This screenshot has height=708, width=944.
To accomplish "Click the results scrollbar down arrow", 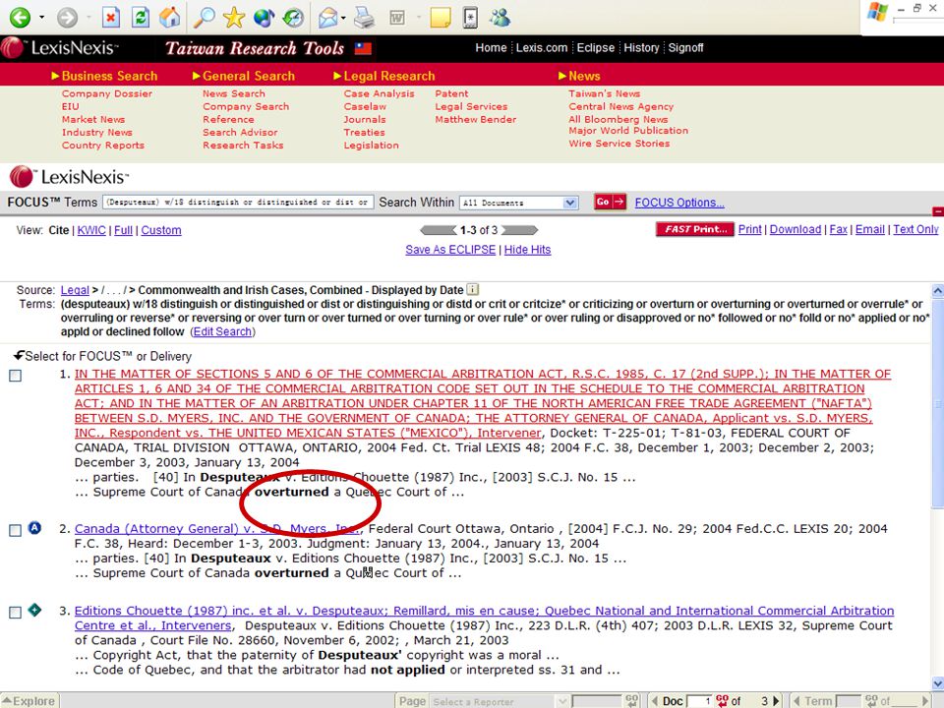I will (x=937, y=683).
